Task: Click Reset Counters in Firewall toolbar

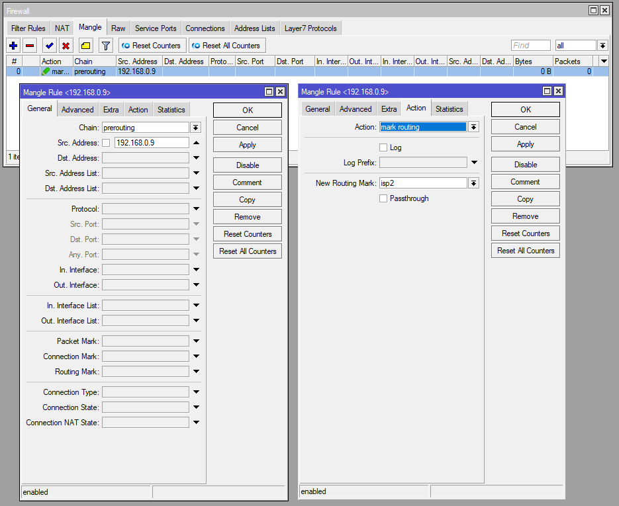Action: pos(152,46)
